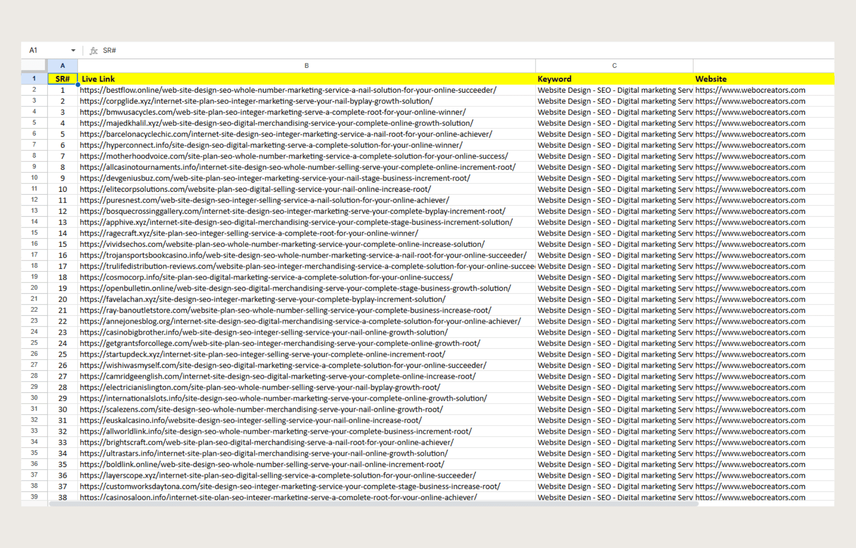Select the column A header
The image size is (856, 548).
point(62,65)
